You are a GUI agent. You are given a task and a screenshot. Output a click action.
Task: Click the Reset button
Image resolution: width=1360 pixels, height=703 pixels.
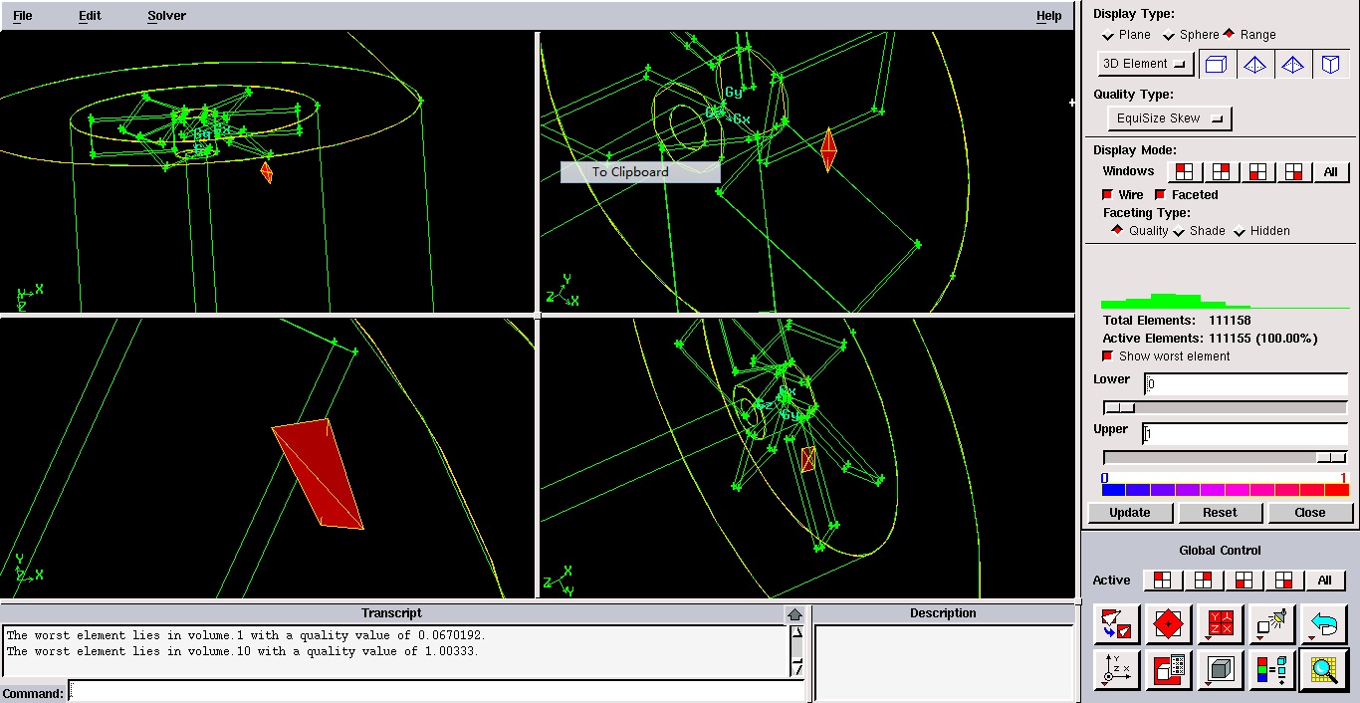(x=1220, y=513)
